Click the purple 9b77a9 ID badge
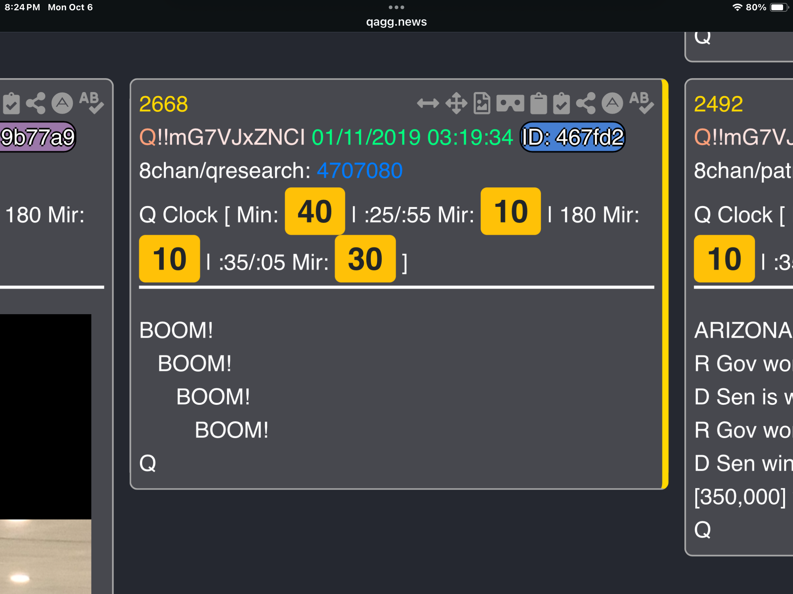 click(x=37, y=137)
